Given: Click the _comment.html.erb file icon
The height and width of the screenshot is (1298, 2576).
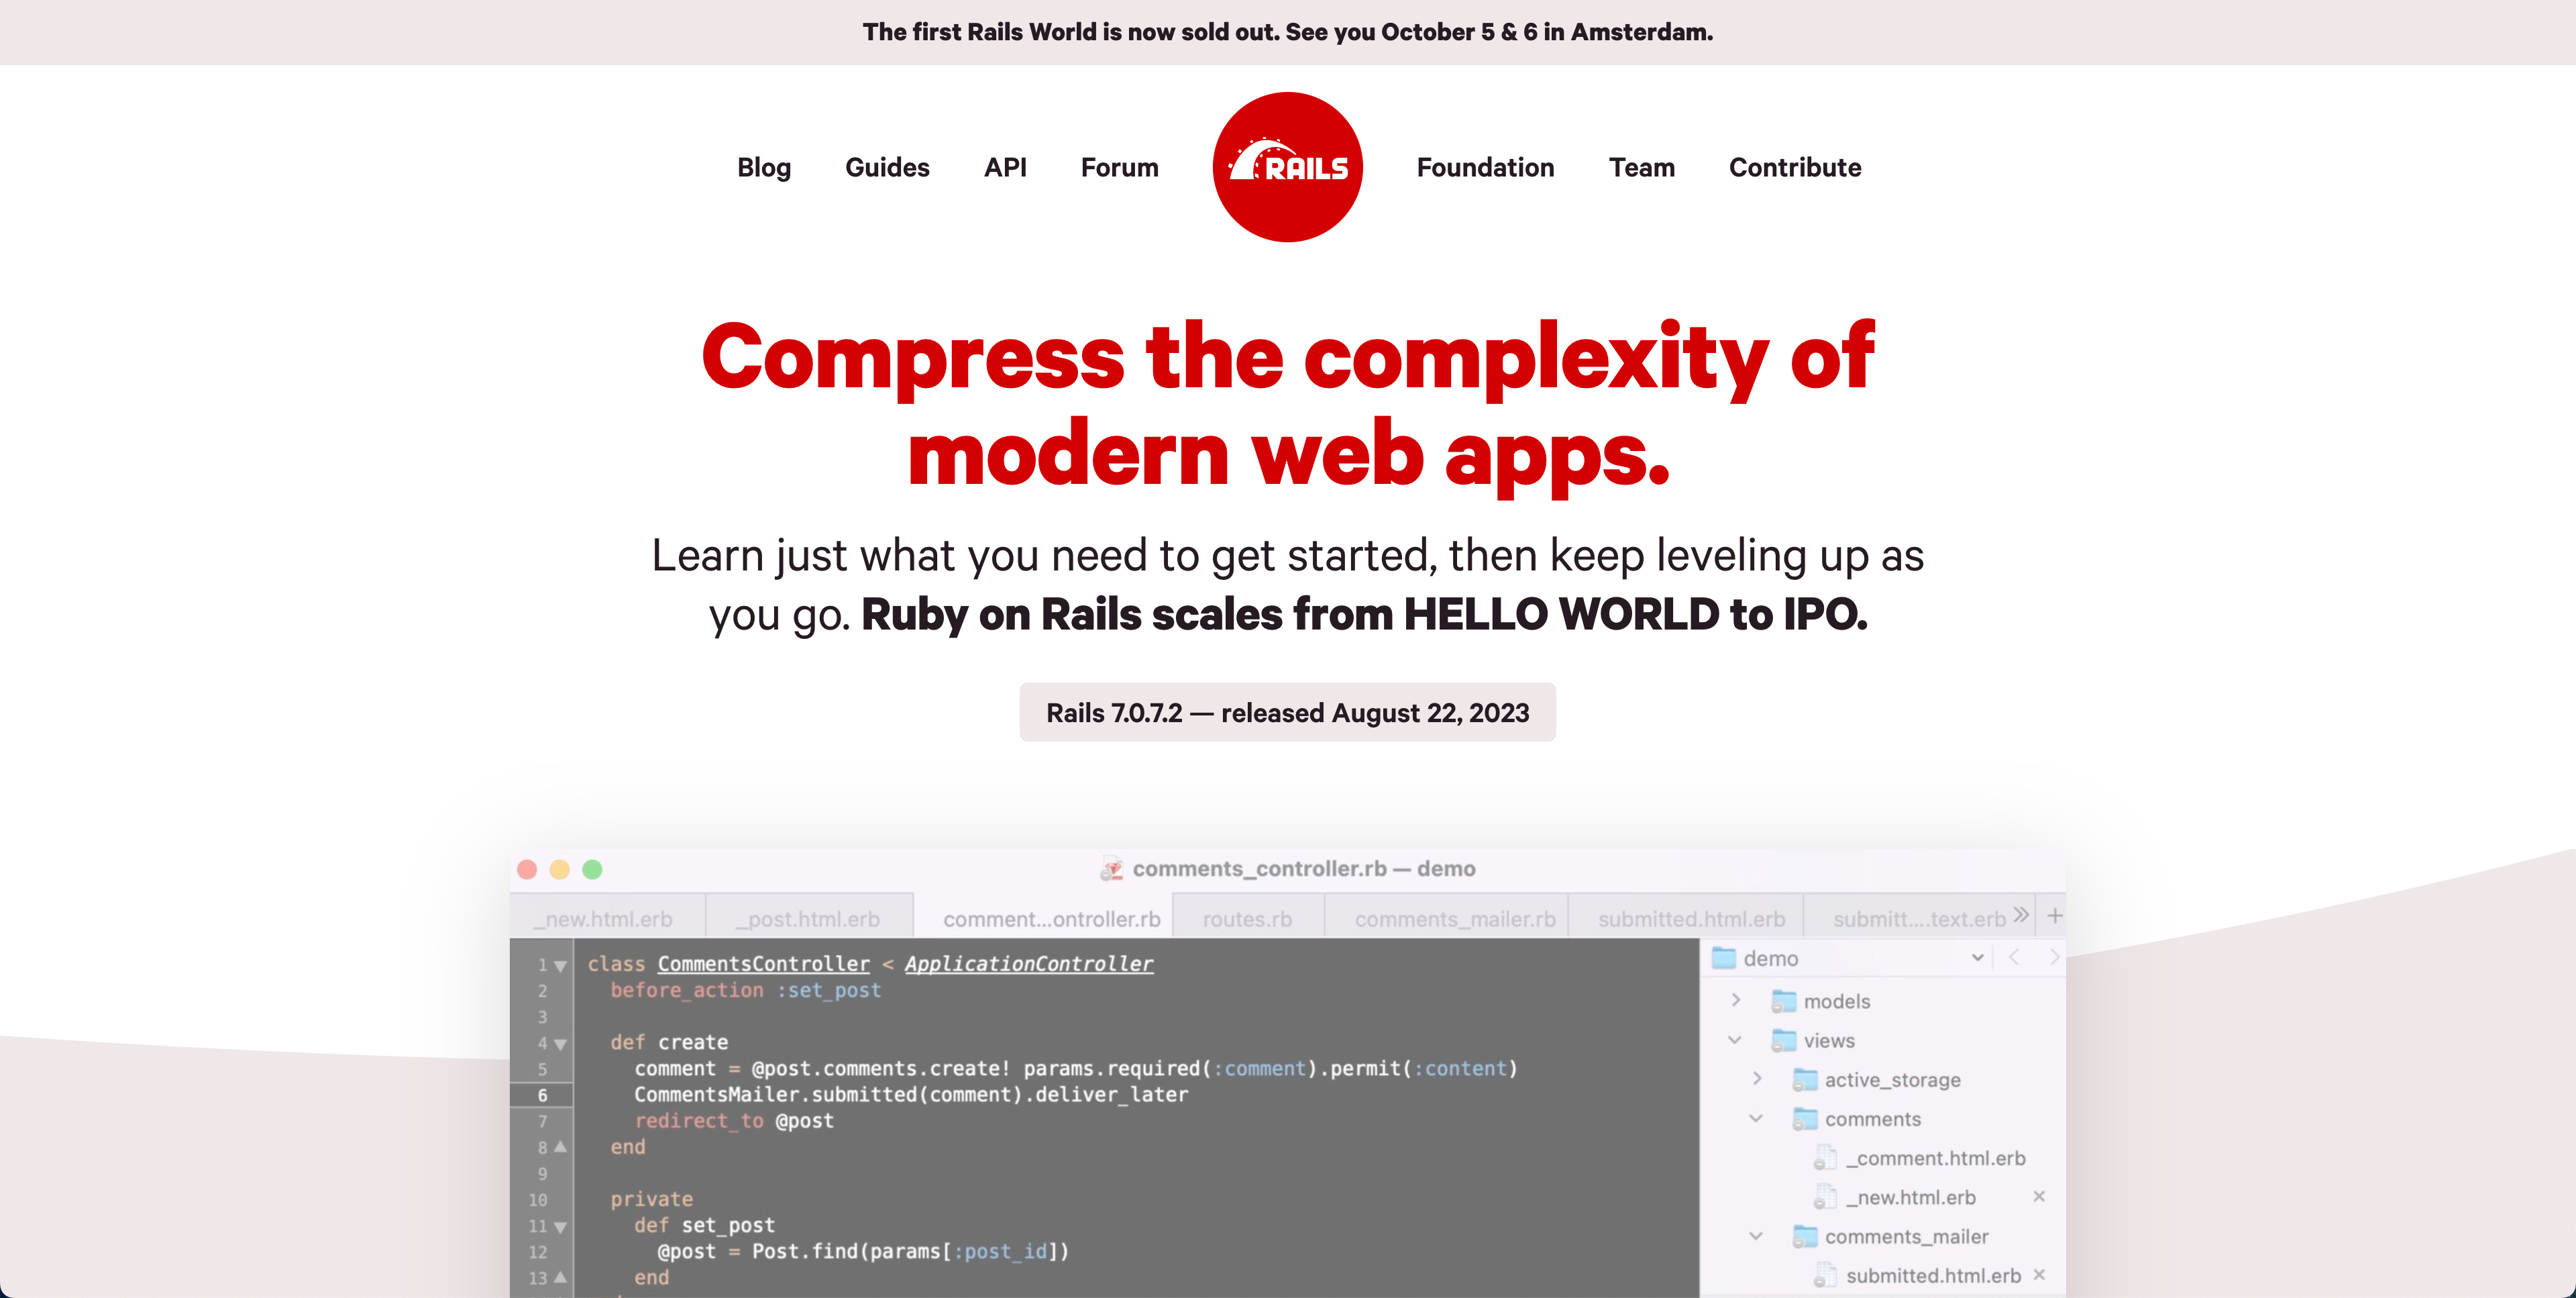Looking at the screenshot, I should pos(1825,1158).
